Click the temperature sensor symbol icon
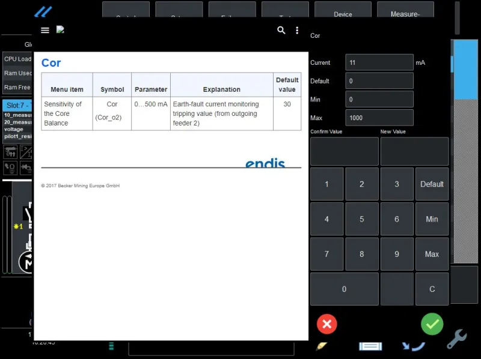Screen dimensions: 481x359 pyautogui.click(x=10, y=152)
